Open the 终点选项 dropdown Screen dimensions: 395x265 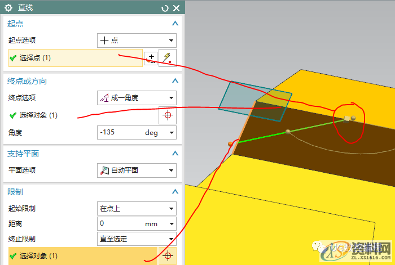tap(137, 98)
